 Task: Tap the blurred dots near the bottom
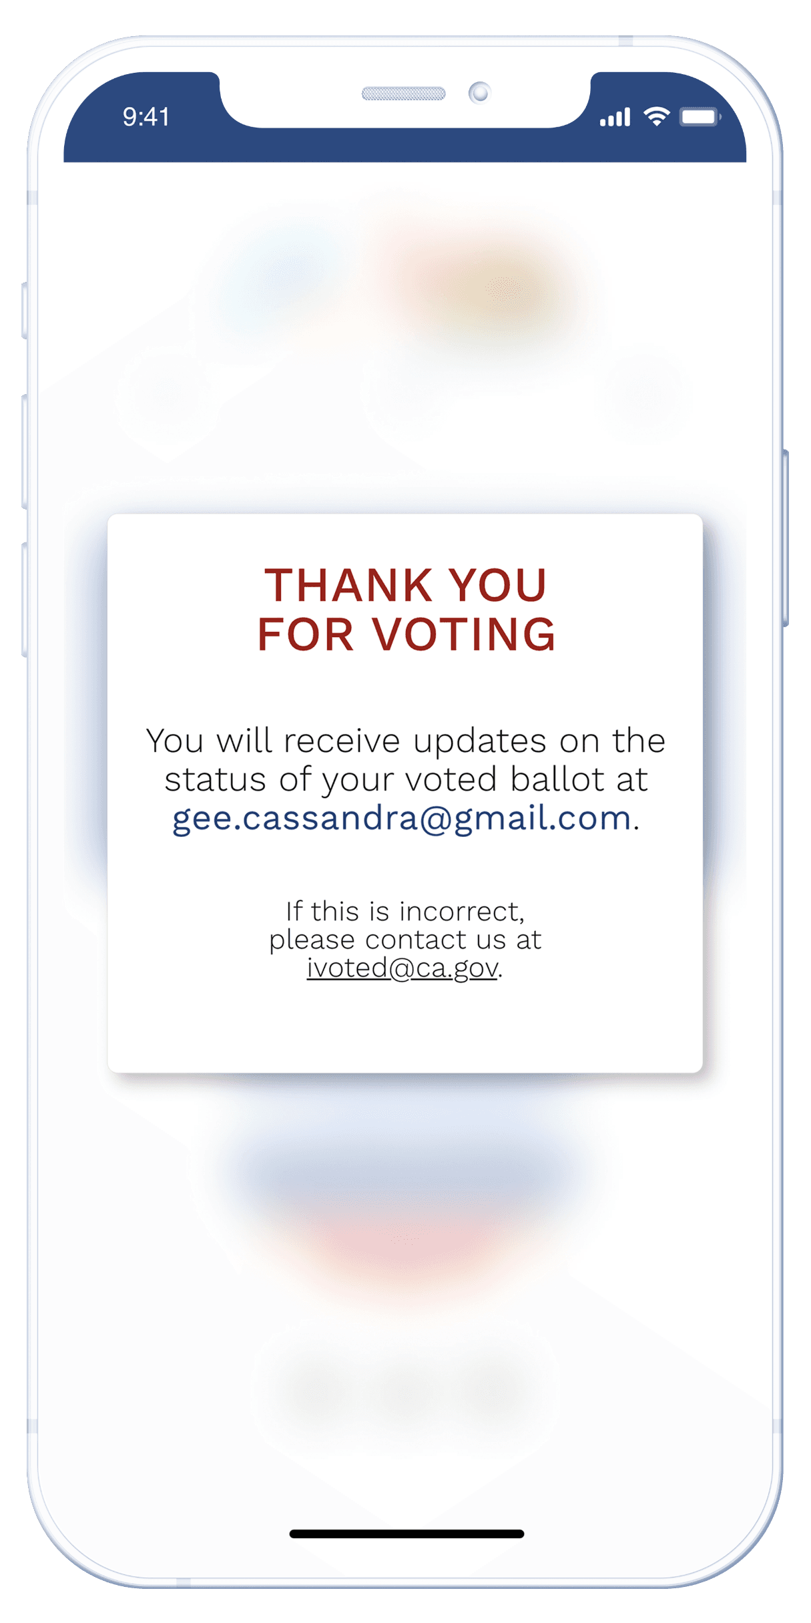pyautogui.click(x=405, y=1389)
